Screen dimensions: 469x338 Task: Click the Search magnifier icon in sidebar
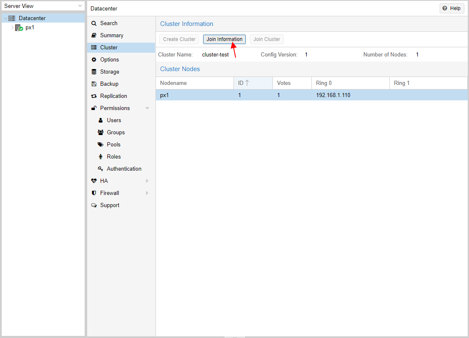94,23
